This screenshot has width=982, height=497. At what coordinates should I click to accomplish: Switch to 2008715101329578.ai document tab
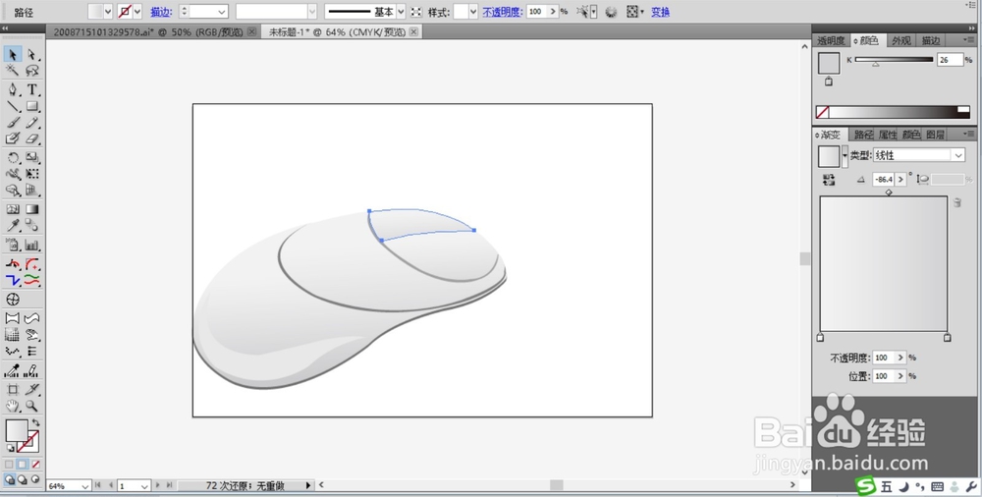tap(148, 32)
